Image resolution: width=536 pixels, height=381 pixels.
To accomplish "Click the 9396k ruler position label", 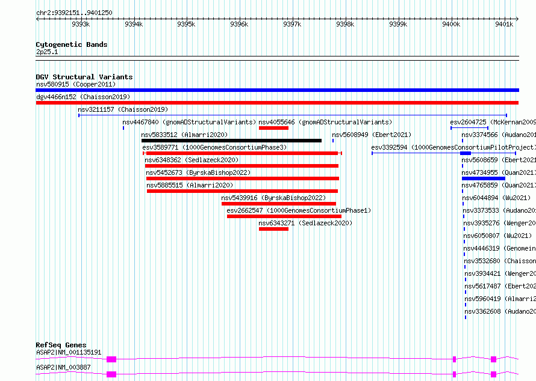I will pos(239,24).
